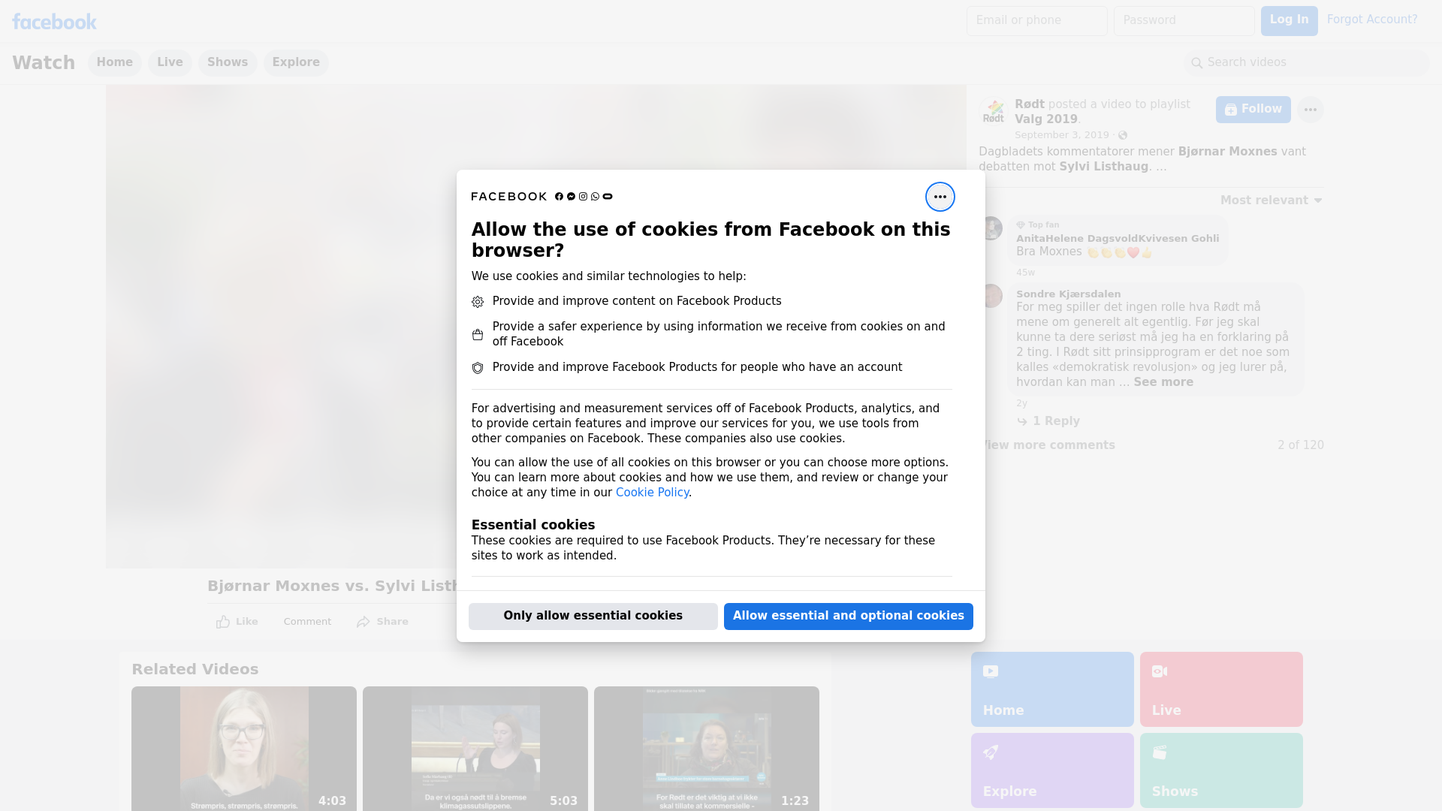1442x811 pixels.
Task: Switch to the Shows tab in Watch
Action: click(228, 62)
